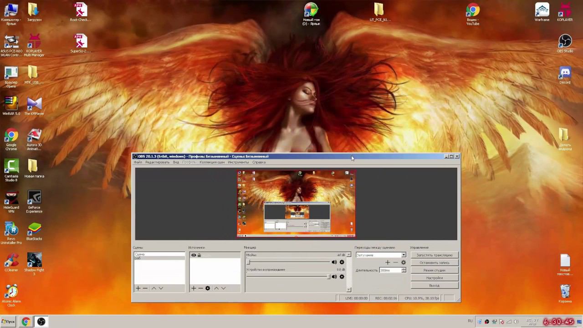
Task: Move the source up with the up arrow
Action: [216, 288]
